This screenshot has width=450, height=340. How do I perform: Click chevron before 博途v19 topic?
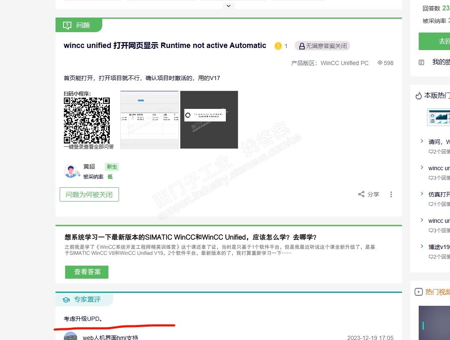[x=422, y=246]
